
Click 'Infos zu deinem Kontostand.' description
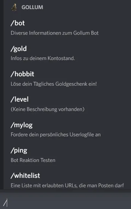pyautogui.click(x=43, y=58)
